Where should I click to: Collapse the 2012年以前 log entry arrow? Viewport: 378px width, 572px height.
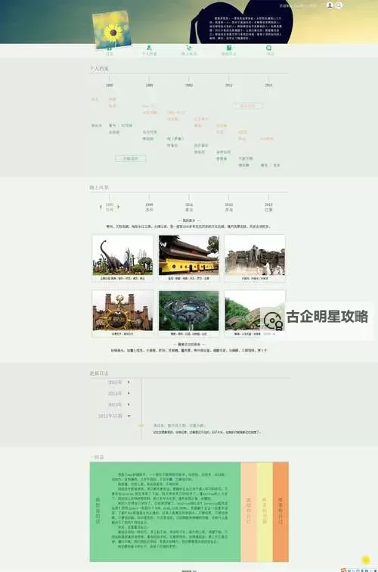129,416
